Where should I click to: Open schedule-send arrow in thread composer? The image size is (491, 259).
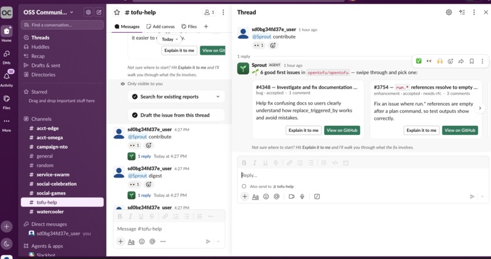click(482, 196)
